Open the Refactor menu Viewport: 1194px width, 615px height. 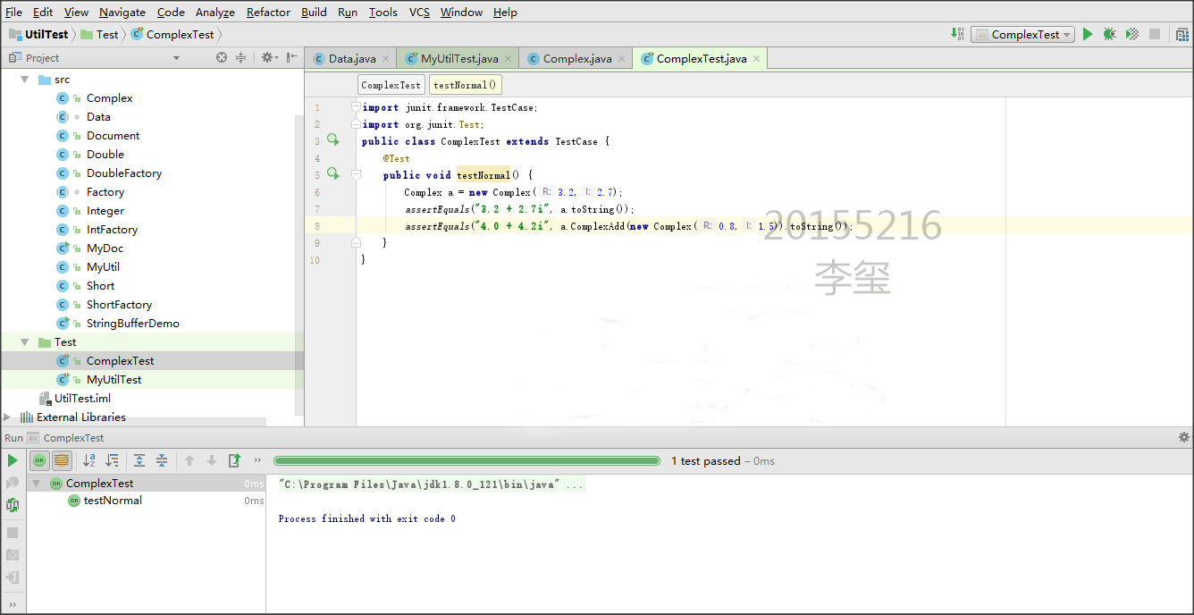[x=268, y=12]
